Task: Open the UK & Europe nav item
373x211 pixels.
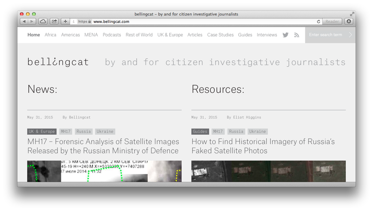Action: tap(170, 35)
